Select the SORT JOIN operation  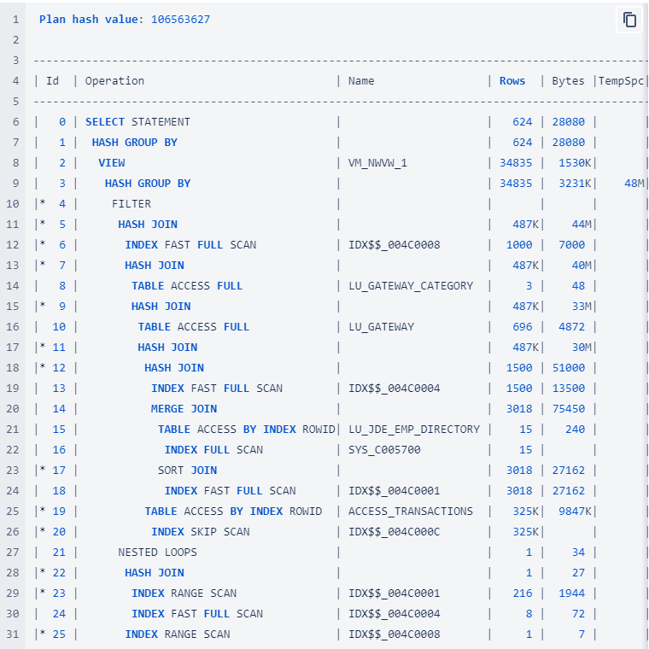(187, 471)
